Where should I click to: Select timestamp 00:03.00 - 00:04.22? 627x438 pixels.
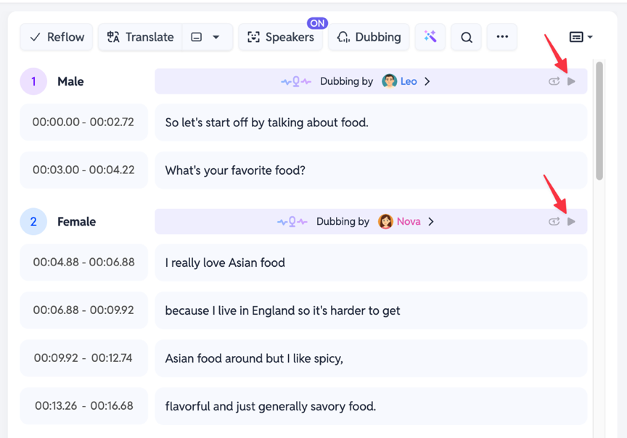coord(83,170)
